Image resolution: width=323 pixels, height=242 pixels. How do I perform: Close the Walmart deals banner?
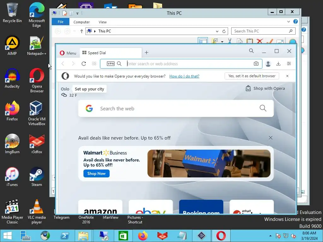271,138
